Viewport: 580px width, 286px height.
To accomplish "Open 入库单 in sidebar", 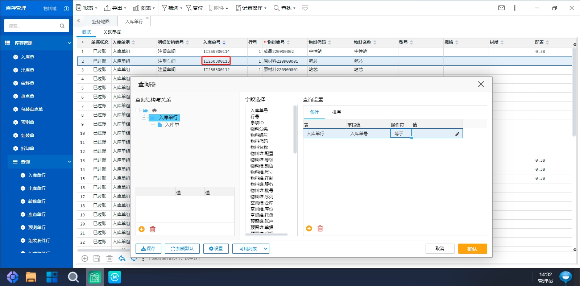I will coord(28,57).
